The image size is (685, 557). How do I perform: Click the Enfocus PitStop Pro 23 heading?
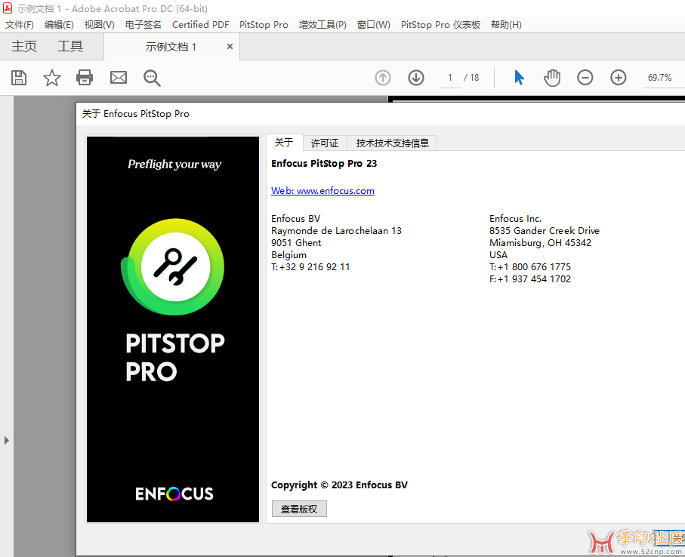coord(324,164)
